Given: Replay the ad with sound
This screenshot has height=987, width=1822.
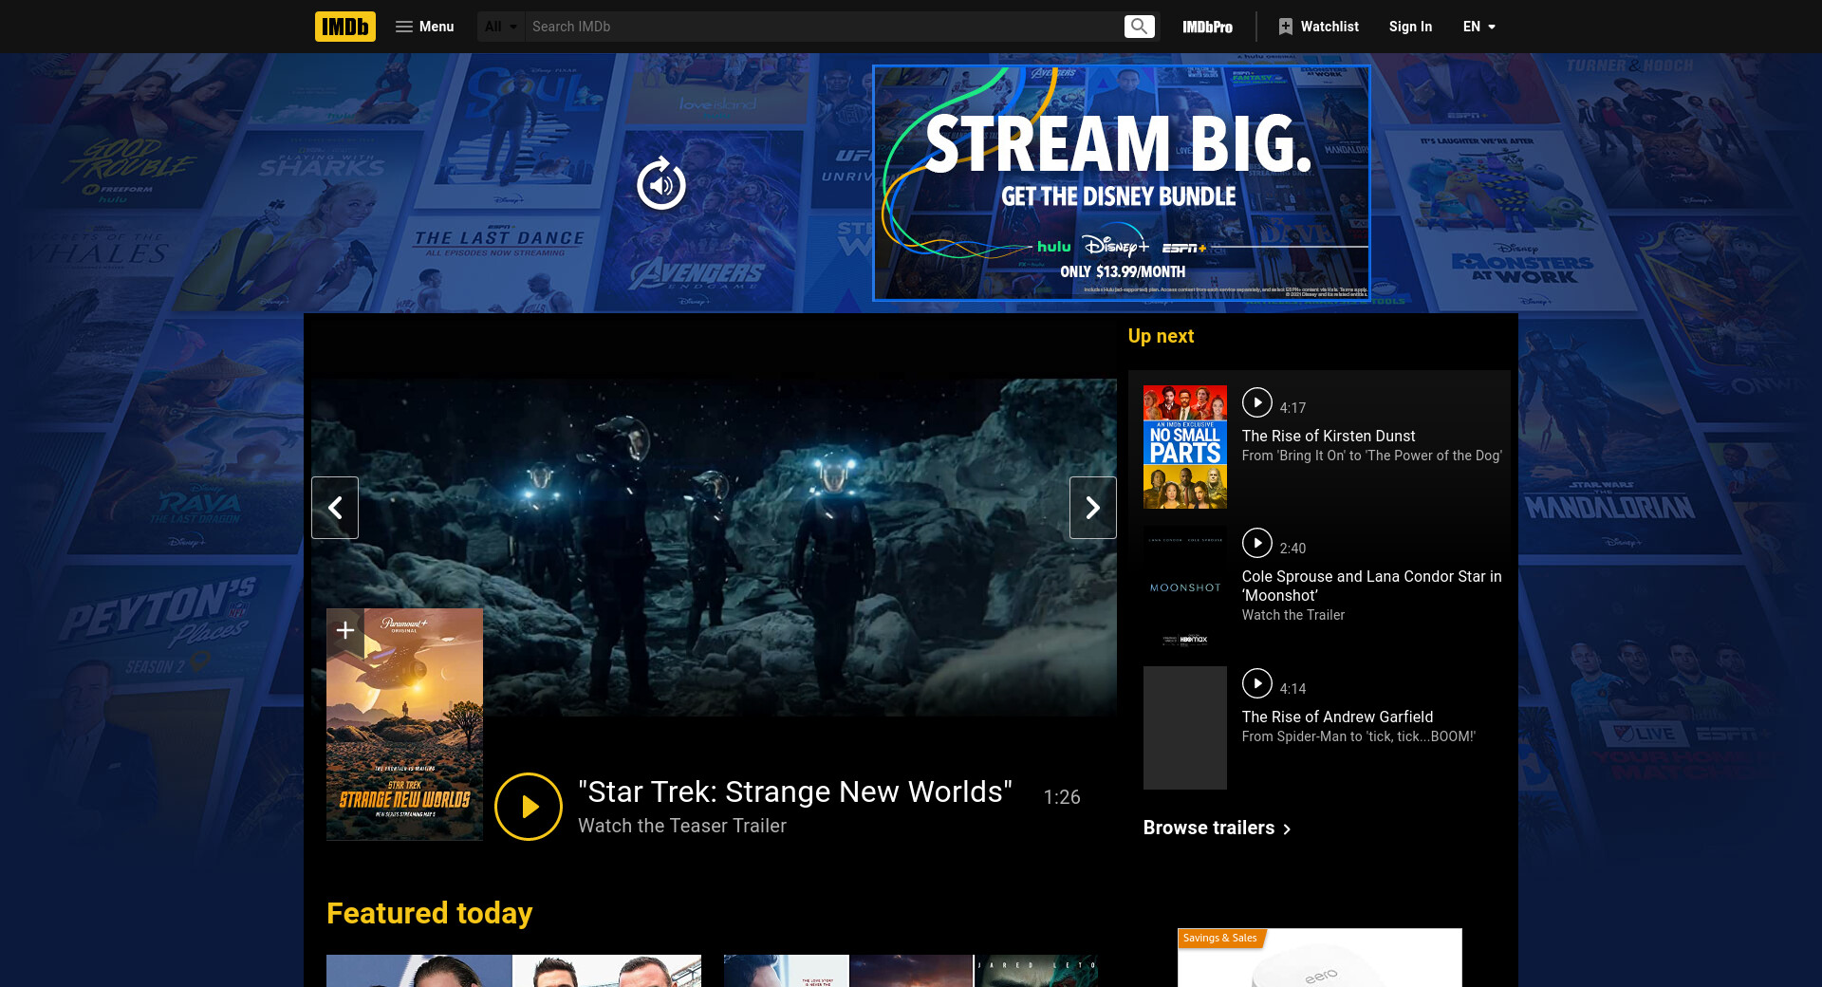Looking at the screenshot, I should point(661,184).
